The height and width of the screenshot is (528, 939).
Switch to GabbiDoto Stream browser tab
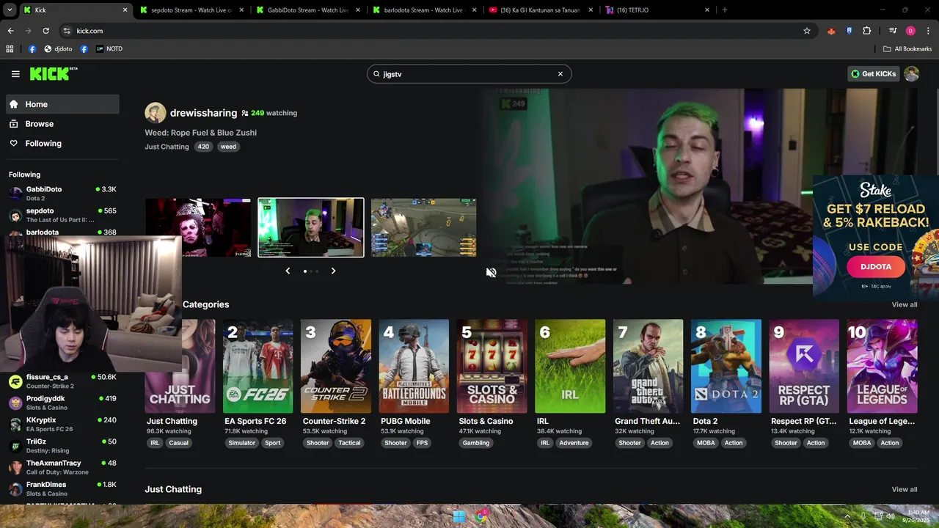[x=308, y=10]
